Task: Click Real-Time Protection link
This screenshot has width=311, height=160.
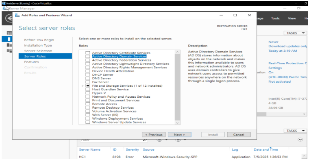Action: coord(287,64)
